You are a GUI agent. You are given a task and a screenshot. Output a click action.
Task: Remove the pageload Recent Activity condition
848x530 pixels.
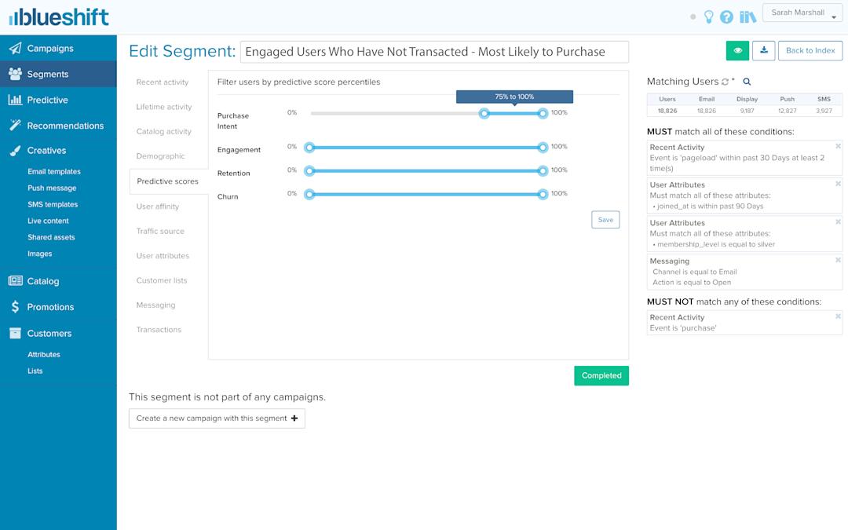pyautogui.click(x=838, y=146)
